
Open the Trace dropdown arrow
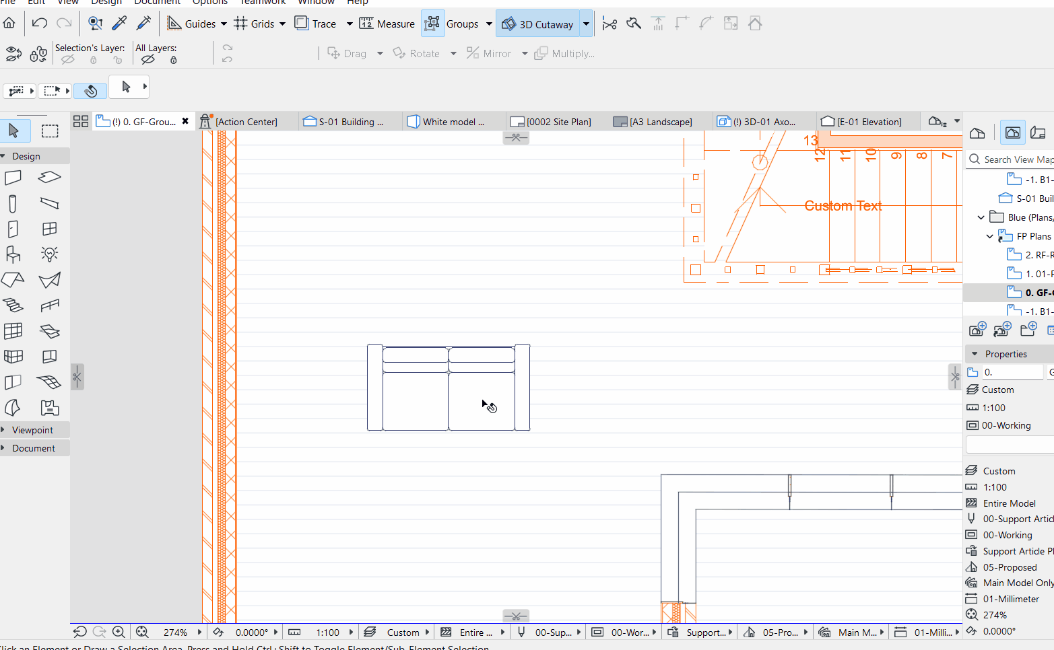point(350,24)
